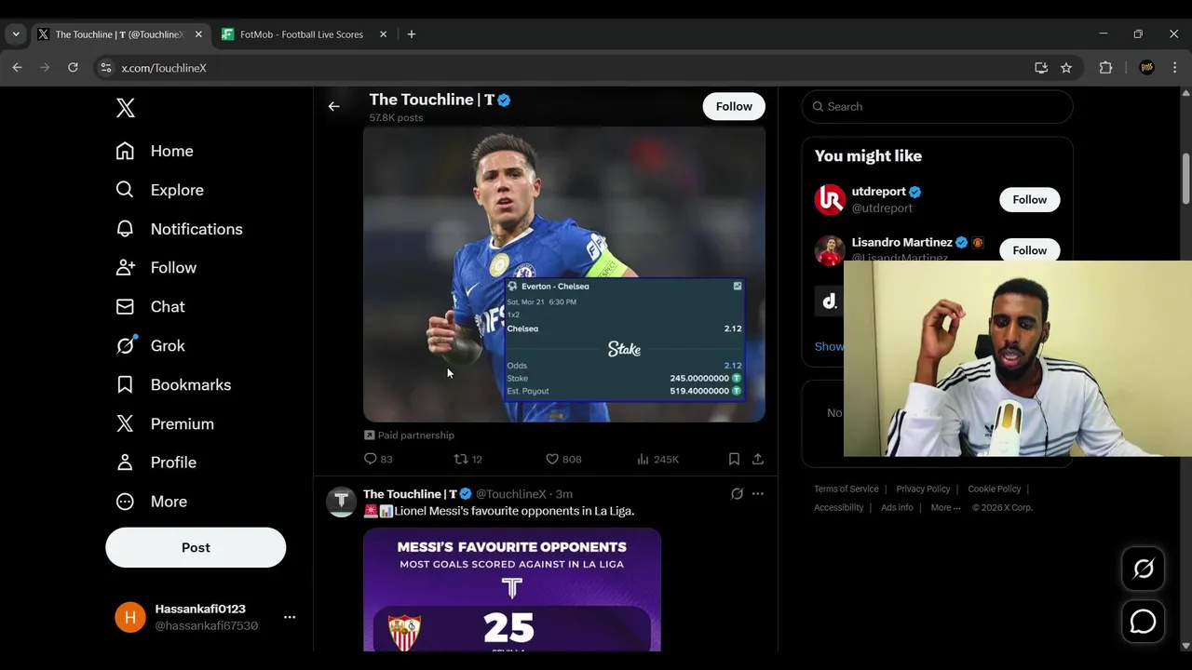
Task: Switch to The Touchline browser tab
Action: point(120,34)
